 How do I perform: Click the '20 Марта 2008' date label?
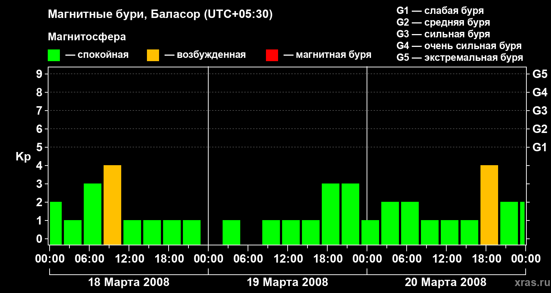tap(446, 282)
